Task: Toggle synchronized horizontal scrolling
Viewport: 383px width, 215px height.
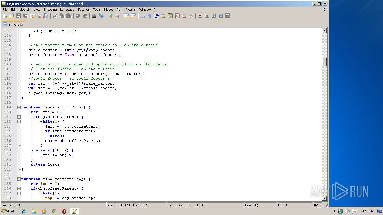Action: coord(133,16)
